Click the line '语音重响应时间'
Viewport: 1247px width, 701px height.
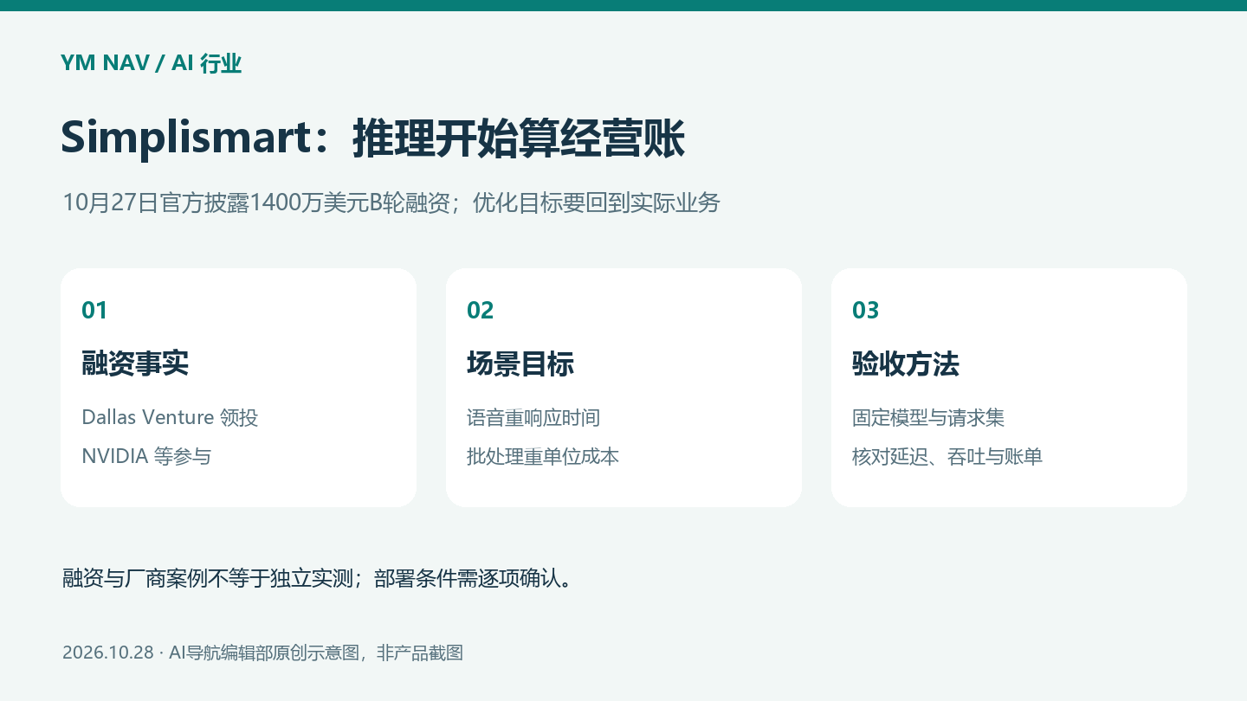tap(533, 417)
